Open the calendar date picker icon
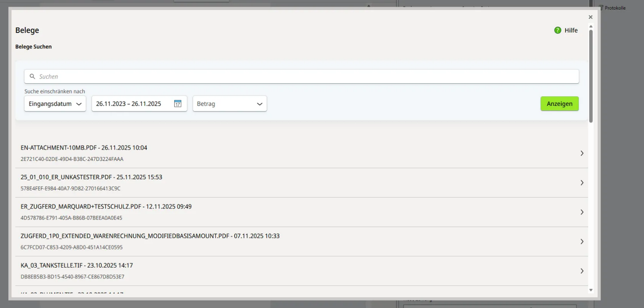Screen dimensions: 644x308 [x=178, y=104]
